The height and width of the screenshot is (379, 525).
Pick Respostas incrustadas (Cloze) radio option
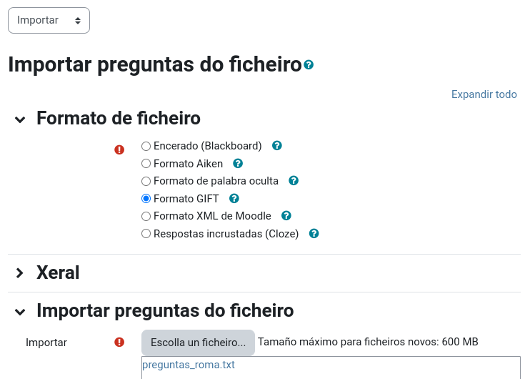click(146, 233)
